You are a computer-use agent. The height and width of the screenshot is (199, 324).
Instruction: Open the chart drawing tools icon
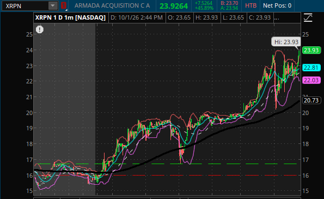(308, 17)
